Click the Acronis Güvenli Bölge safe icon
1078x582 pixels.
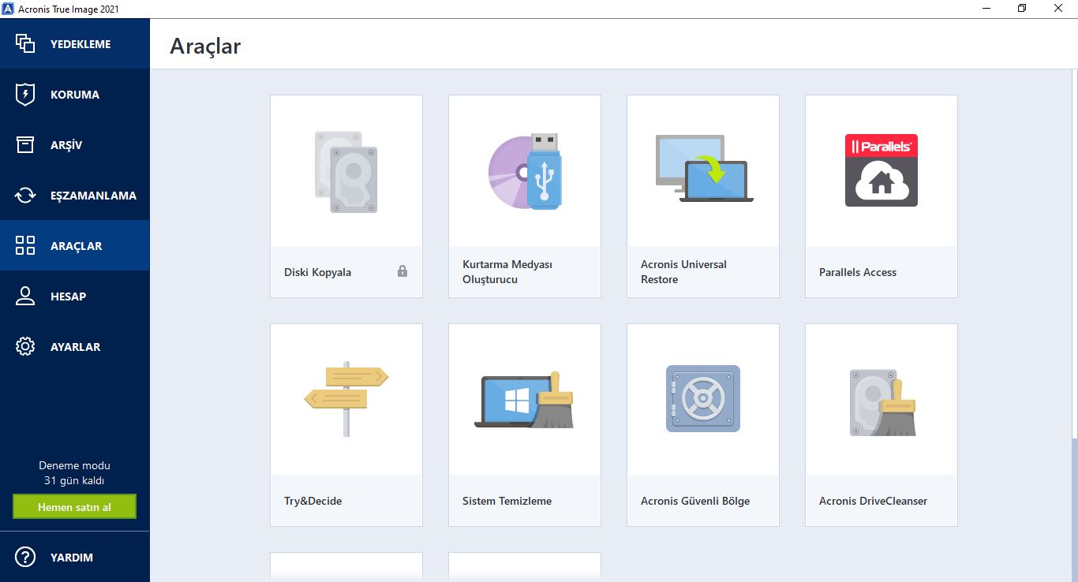(x=703, y=398)
